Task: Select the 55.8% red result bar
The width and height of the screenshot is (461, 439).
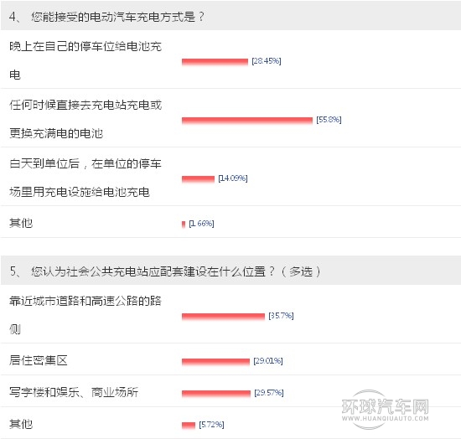Action: pyautogui.click(x=247, y=120)
